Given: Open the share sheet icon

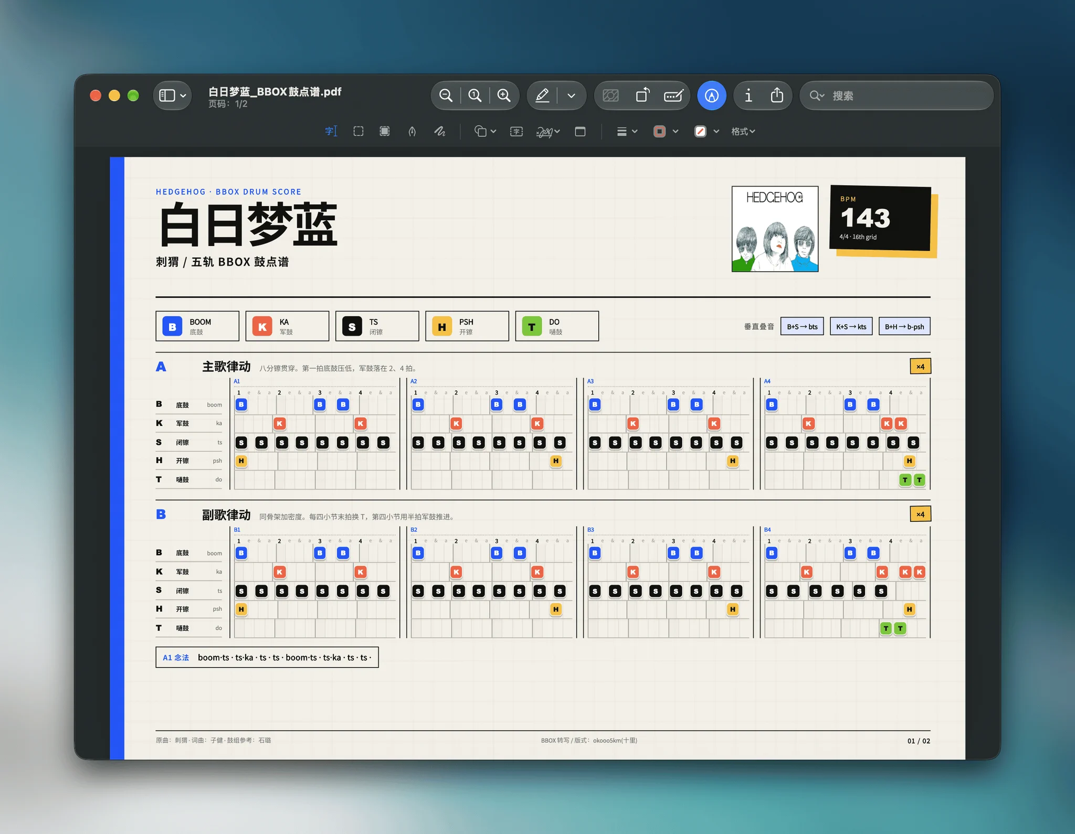Looking at the screenshot, I should [777, 95].
